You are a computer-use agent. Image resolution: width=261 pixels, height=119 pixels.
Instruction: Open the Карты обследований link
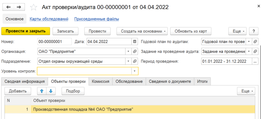(x=49, y=19)
